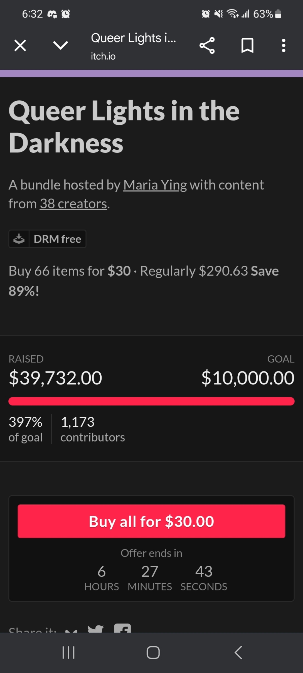
Task: Click the download icon on DRM badge
Action: click(19, 239)
